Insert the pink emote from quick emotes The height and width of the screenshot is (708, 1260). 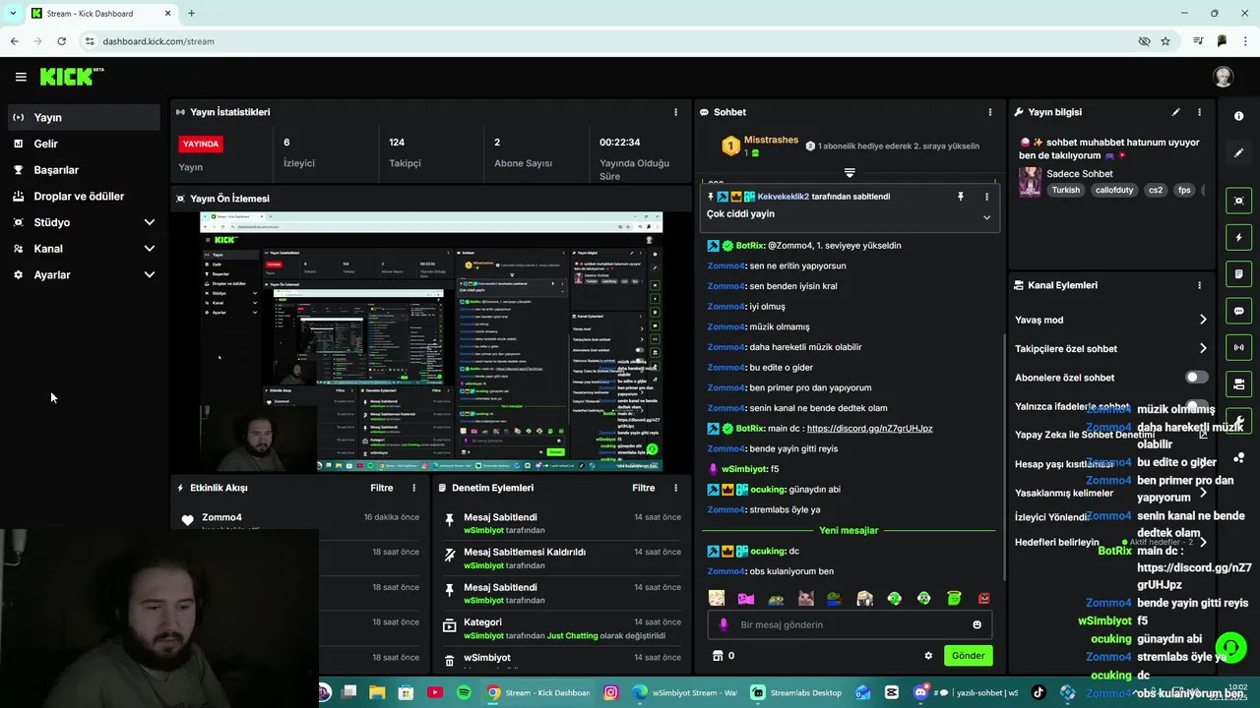pos(746,598)
